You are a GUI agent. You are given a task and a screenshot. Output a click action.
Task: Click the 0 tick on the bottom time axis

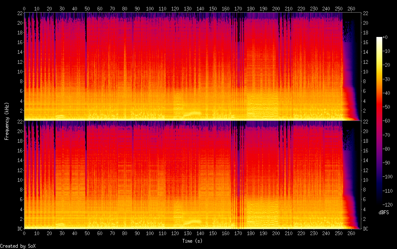[24, 233]
